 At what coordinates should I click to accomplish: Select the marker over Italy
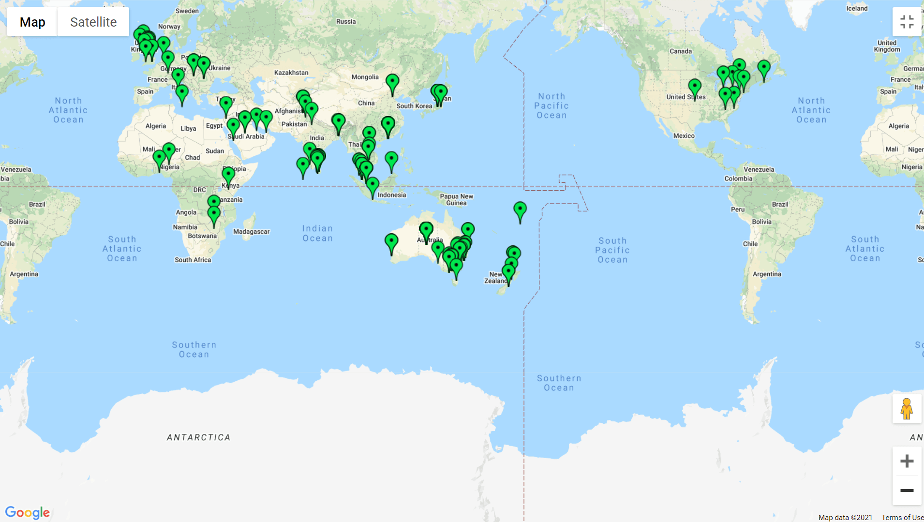[182, 93]
